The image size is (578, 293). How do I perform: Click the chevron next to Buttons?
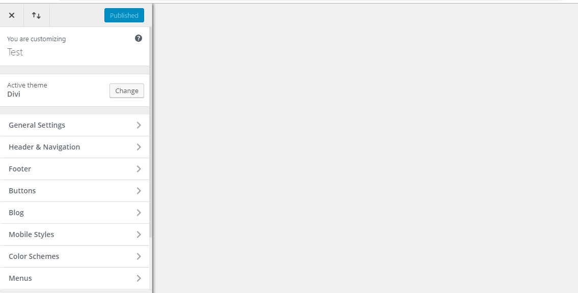(139, 191)
